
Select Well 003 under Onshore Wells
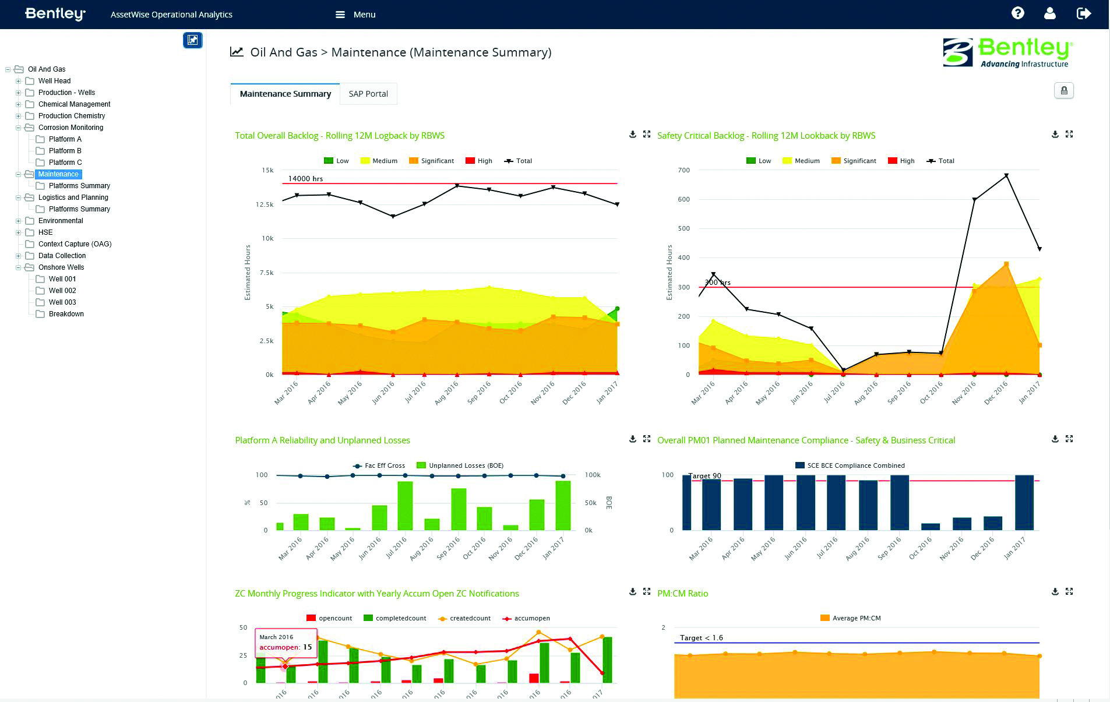pyautogui.click(x=63, y=302)
